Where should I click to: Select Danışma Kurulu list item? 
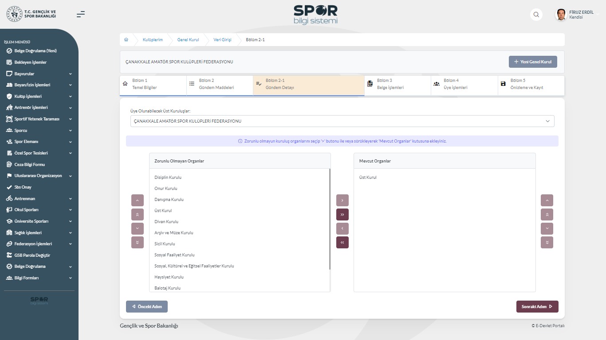pos(240,200)
